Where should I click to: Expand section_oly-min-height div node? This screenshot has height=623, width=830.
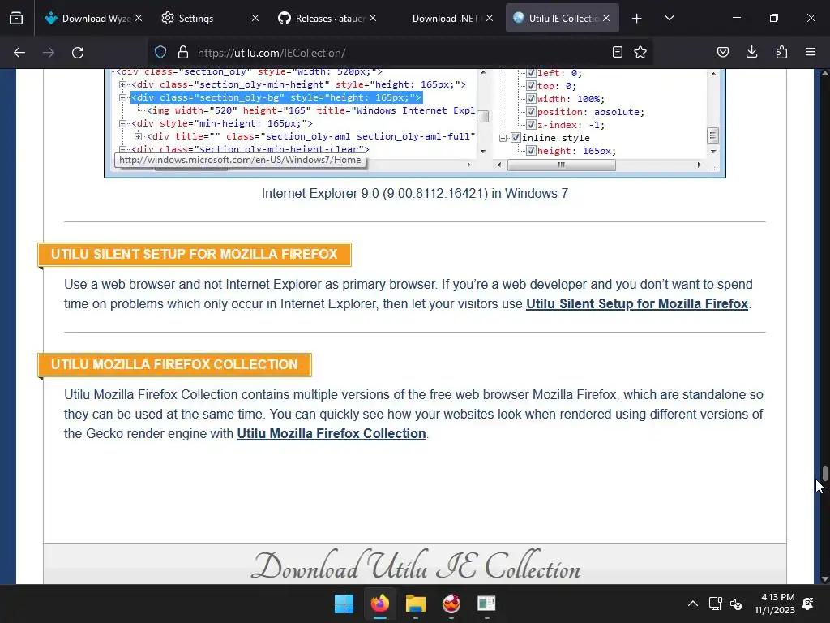coord(123,84)
